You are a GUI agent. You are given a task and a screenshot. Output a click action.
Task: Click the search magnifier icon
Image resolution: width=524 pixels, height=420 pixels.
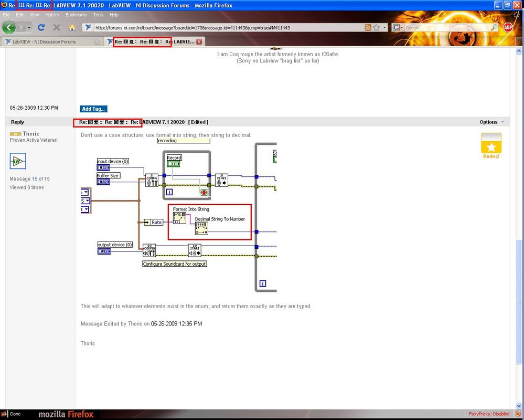point(494,27)
